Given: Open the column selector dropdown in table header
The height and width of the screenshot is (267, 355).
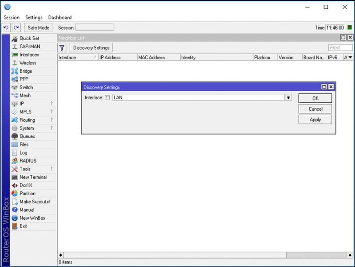Looking at the screenshot, I should click(350, 58).
